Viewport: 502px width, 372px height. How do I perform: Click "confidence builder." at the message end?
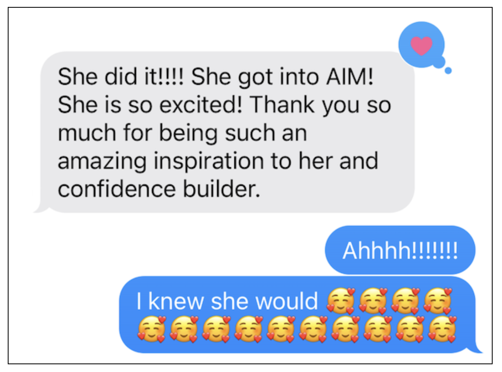pos(159,188)
